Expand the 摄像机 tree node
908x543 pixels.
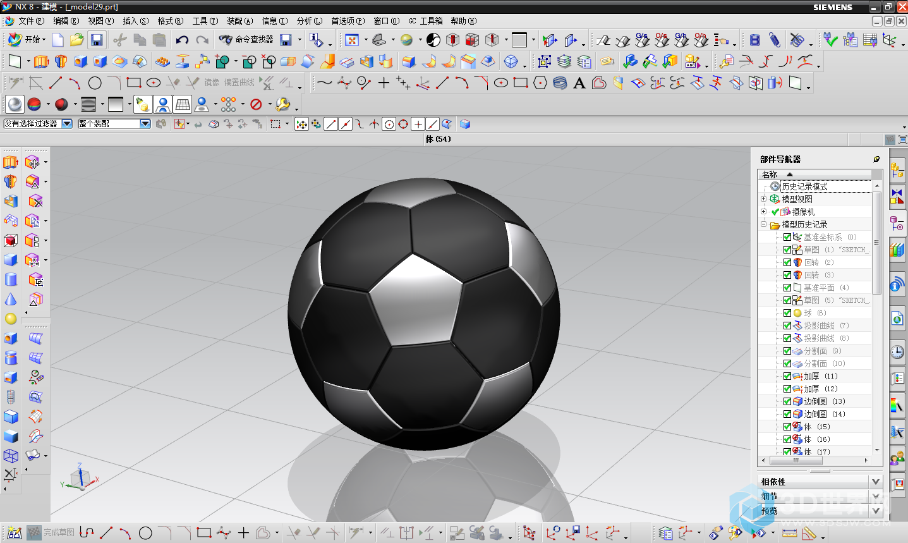pos(763,212)
